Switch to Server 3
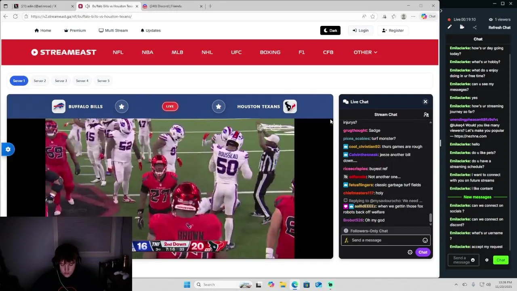This screenshot has width=517, height=291. [x=61, y=81]
